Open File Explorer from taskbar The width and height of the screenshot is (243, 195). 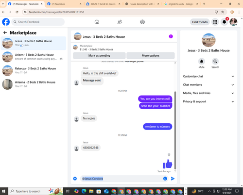pyautogui.click(x=91, y=191)
